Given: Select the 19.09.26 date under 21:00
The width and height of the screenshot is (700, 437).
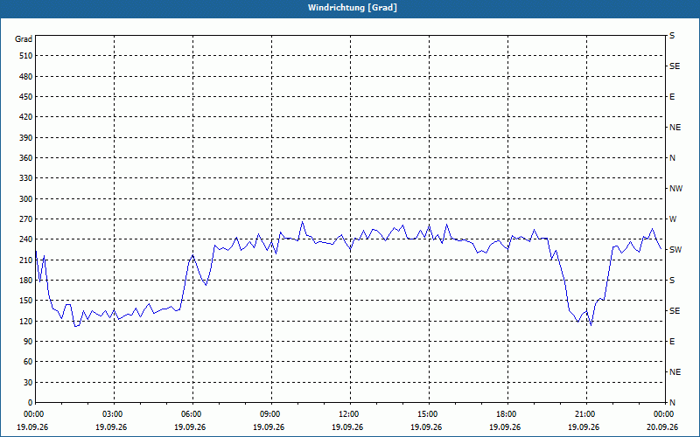Looking at the screenshot, I should (x=584, y=427).
